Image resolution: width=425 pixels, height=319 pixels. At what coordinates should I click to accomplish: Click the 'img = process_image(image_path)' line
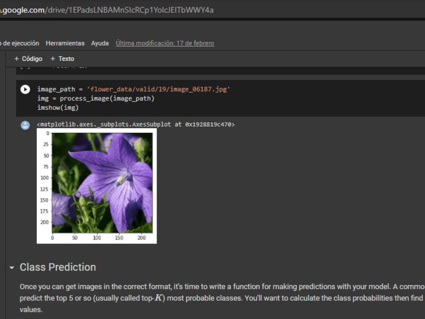tap(96, 99)
